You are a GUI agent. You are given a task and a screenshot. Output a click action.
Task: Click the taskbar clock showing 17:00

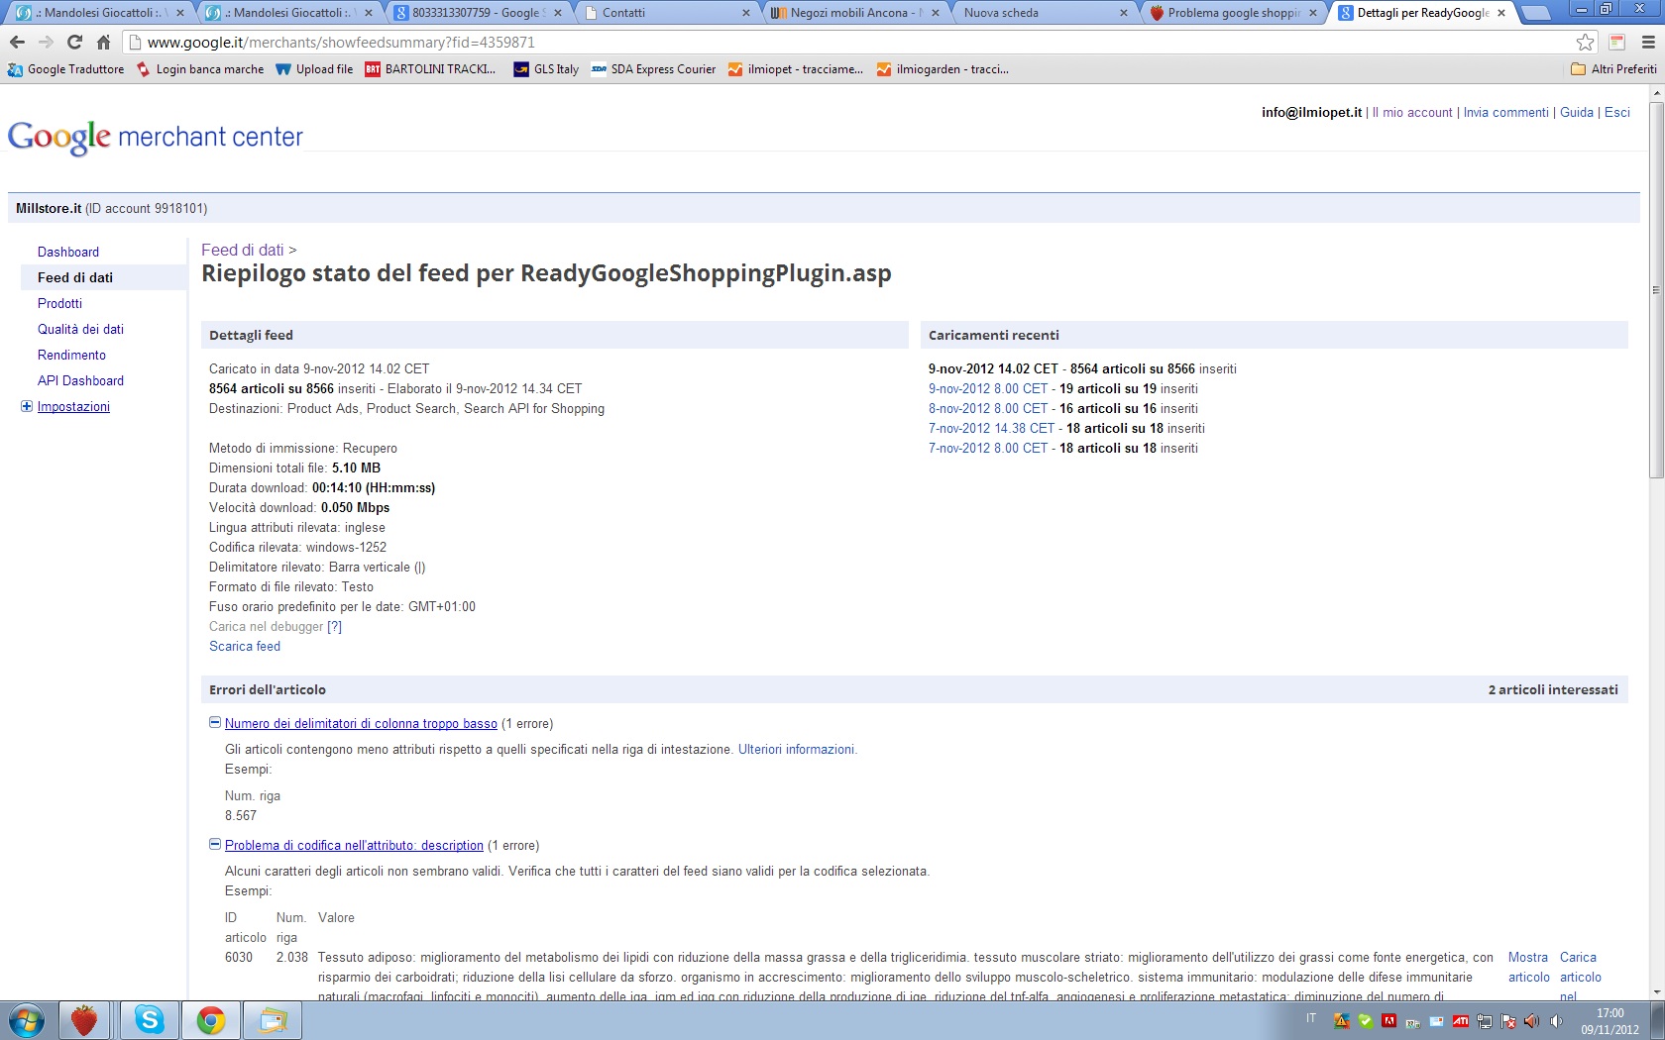point(1610,1021)
